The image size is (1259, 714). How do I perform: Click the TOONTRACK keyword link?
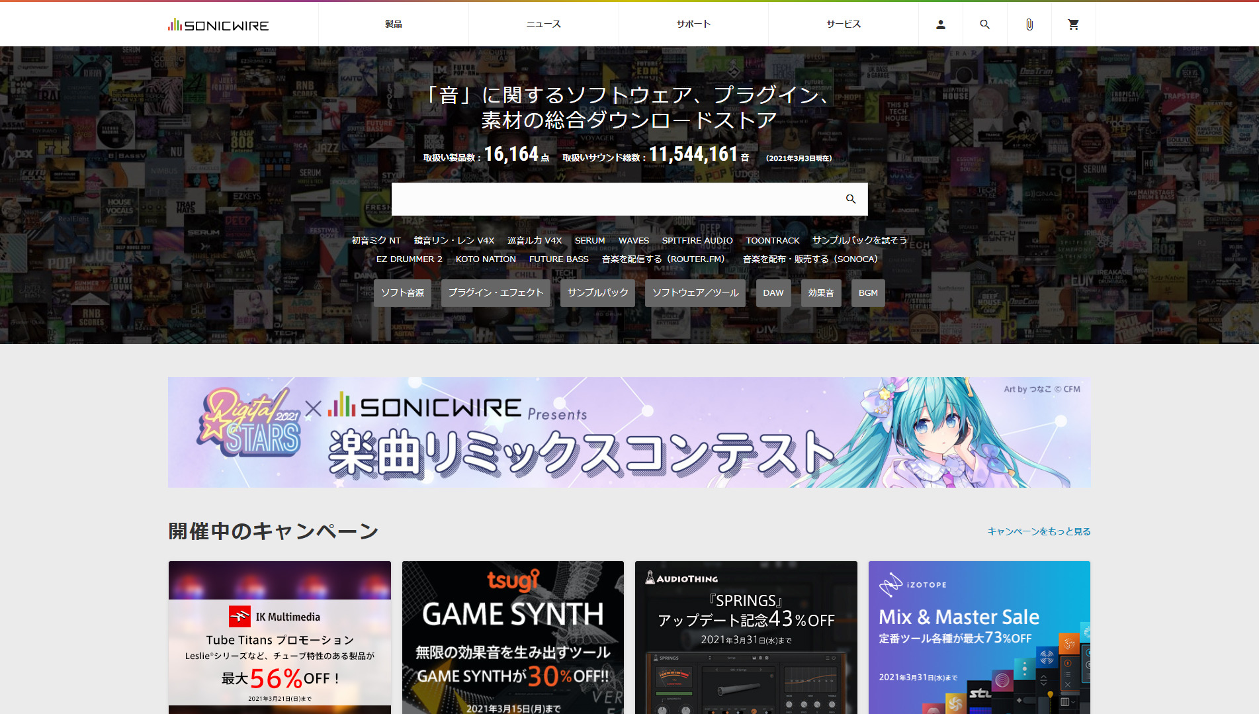point(773,241)
